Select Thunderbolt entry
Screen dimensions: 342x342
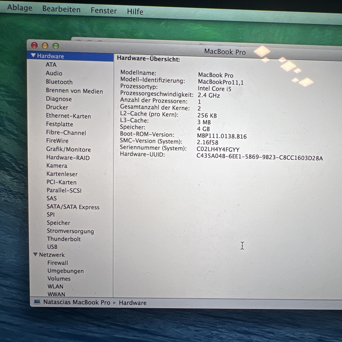pyautogui.click(x=64, y=239)
